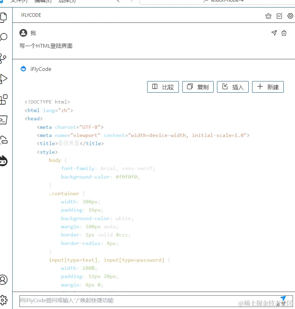The image size is (295, 309).
Task: Click the <head> tag line
Action: [x=33, y=119]
